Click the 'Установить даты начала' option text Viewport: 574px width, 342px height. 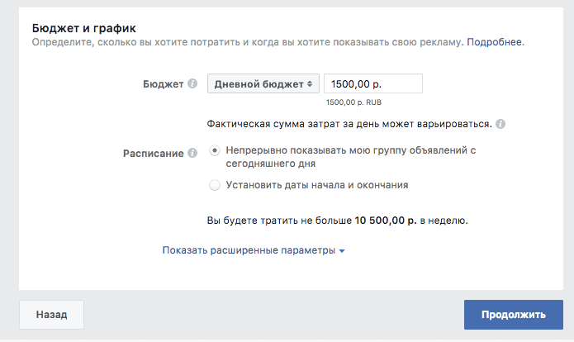(286, 185)
